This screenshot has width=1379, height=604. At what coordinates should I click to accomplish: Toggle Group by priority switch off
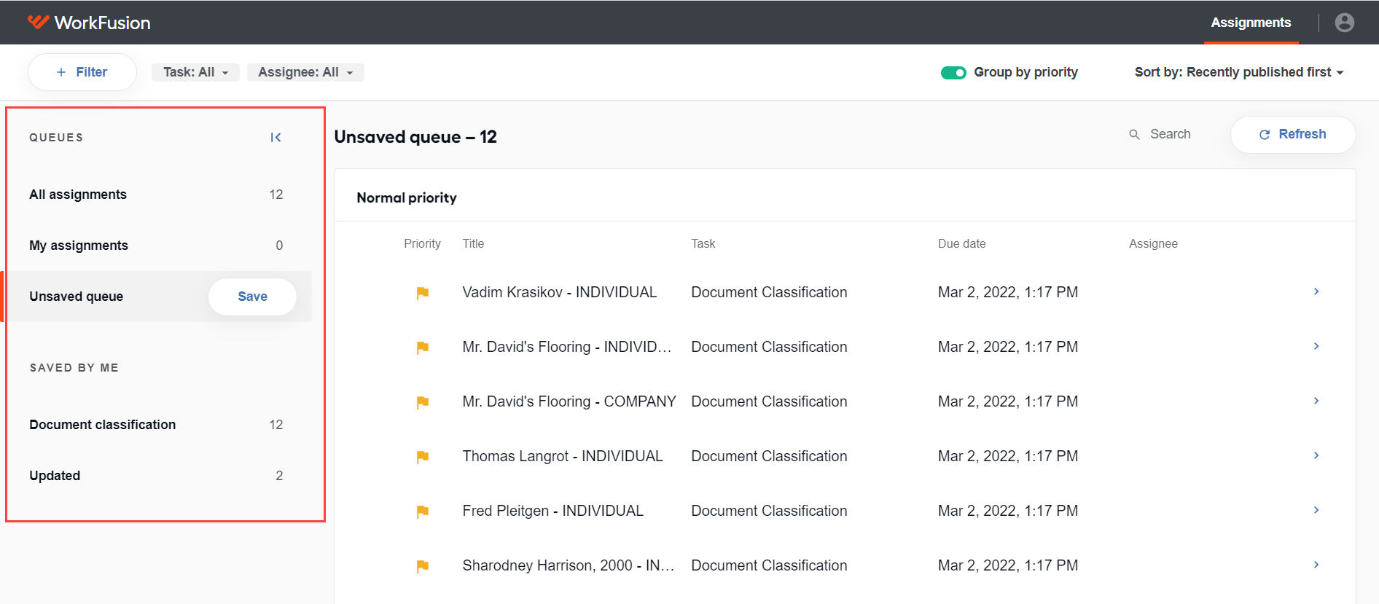point(953,72)
